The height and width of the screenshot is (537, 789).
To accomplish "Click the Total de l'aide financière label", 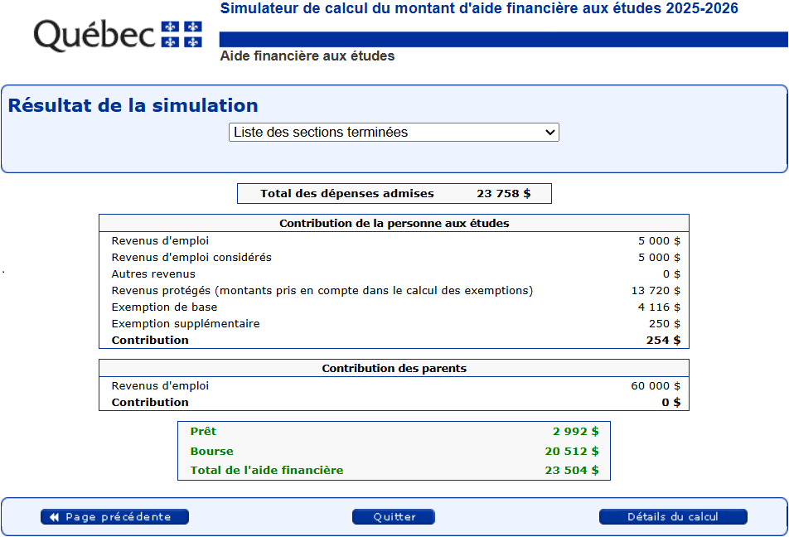I will point(266,471).
